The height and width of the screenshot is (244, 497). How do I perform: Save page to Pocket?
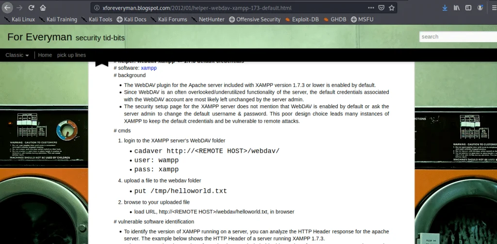381,8
